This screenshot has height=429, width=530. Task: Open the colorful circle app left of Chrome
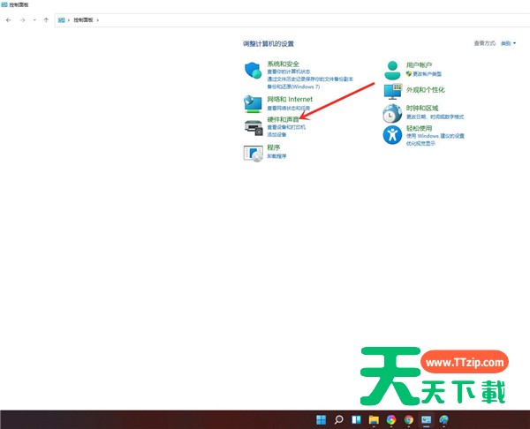click(x=391, y=419)
